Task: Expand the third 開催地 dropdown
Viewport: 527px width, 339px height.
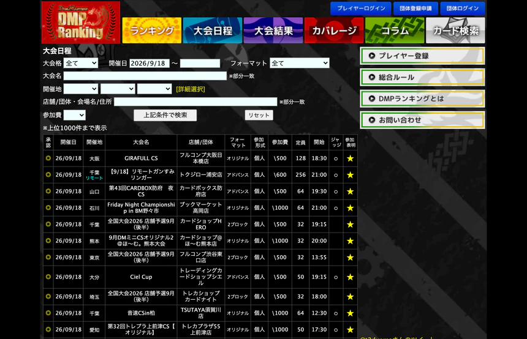Action: point(154,89)
